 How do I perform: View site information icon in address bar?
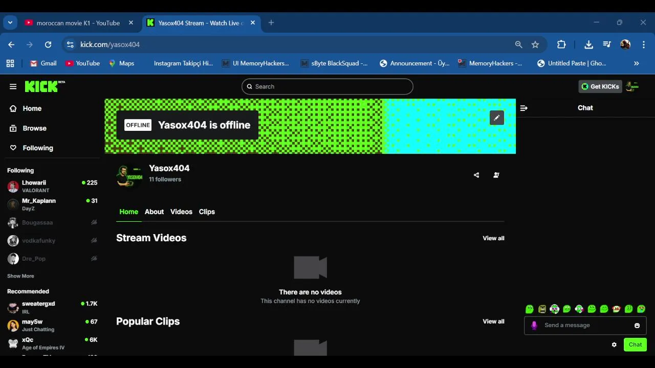tap(70, 44)
